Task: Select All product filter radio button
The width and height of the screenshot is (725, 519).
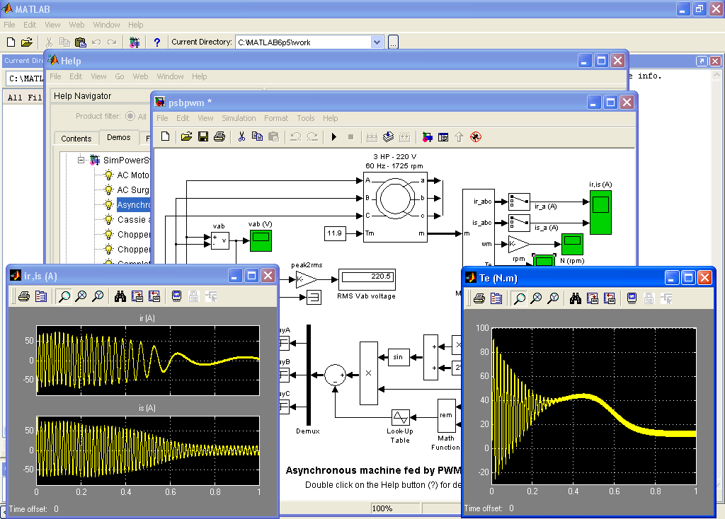Action: tap(130, 117)
